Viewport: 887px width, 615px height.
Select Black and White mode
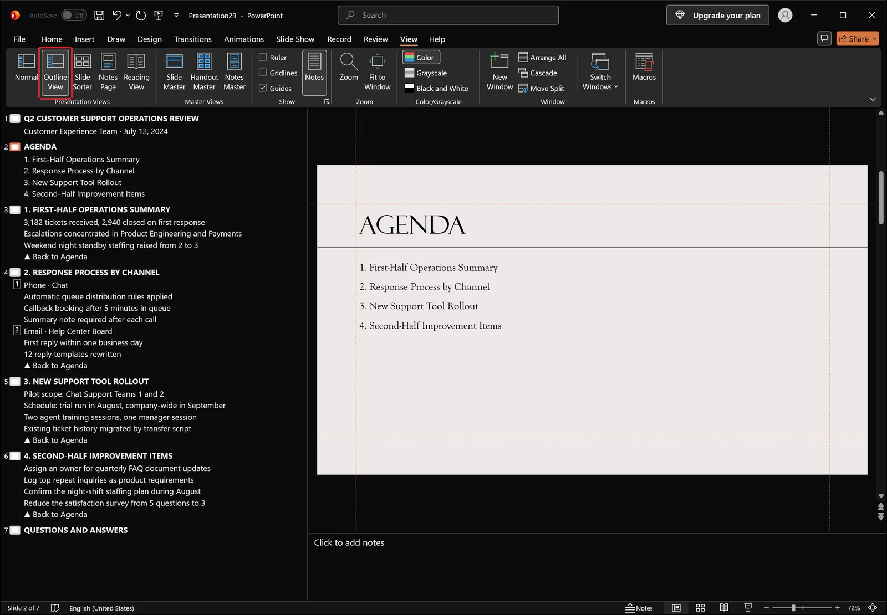(x=436, y=88)
